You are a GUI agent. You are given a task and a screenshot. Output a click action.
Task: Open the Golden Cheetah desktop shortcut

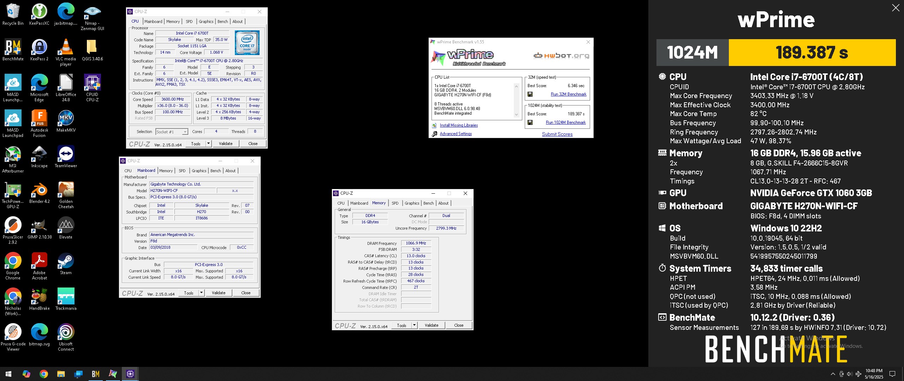66,195
